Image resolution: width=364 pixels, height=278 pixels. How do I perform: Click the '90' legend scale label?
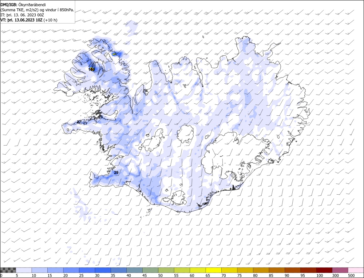[x=287, y=275]
